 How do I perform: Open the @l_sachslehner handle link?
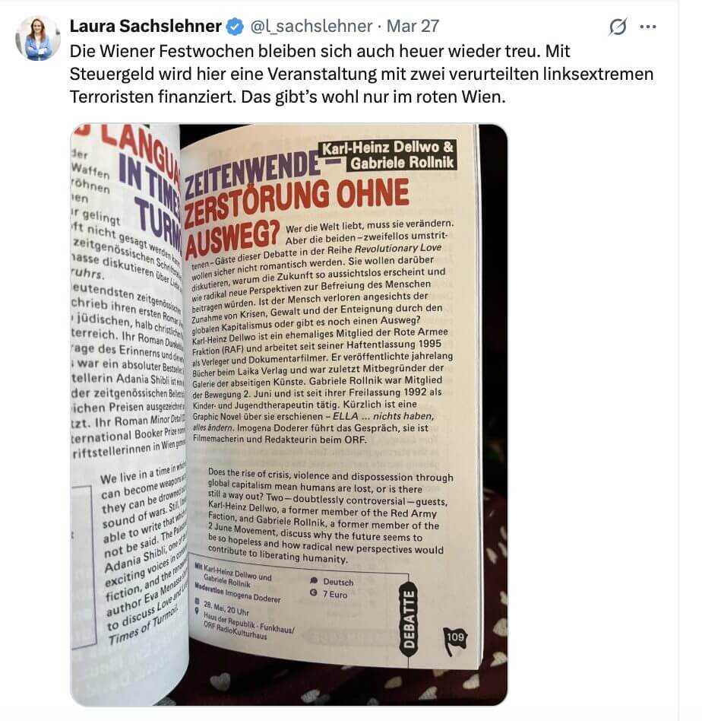click(311, 26)
